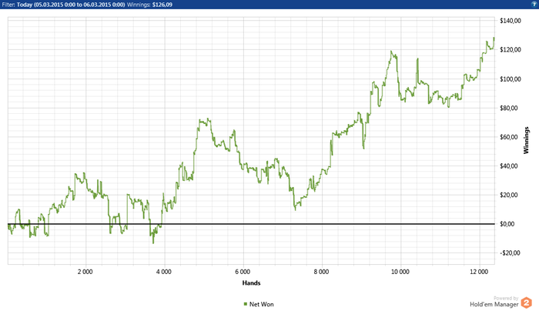Click the -$20,00 axis label
539x311 pixels.
tap(510, 253)
